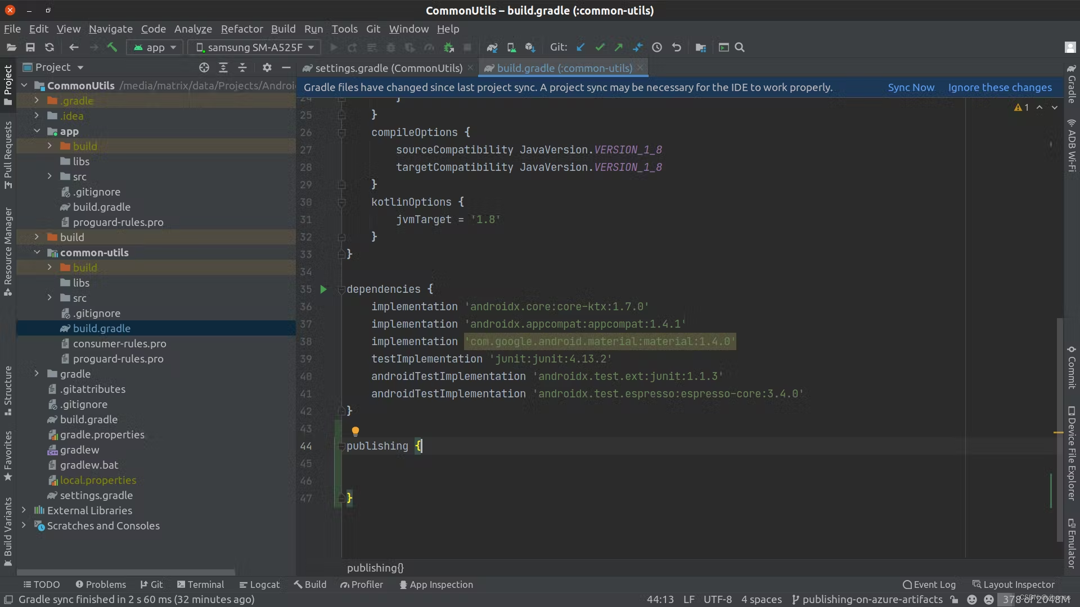Click the Sync Now link
Viewport: 1080px width, 607px height.
tap(911, 87)
